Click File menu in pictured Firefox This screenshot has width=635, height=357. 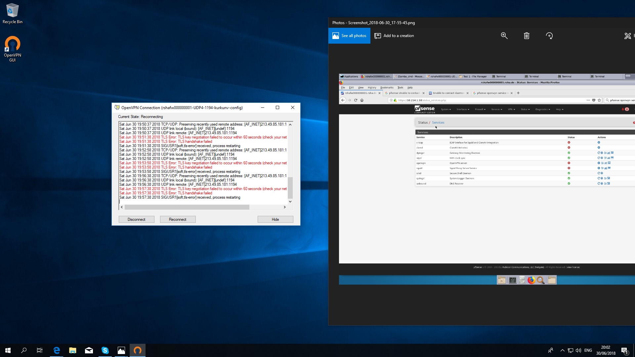[x=343, y=88]
